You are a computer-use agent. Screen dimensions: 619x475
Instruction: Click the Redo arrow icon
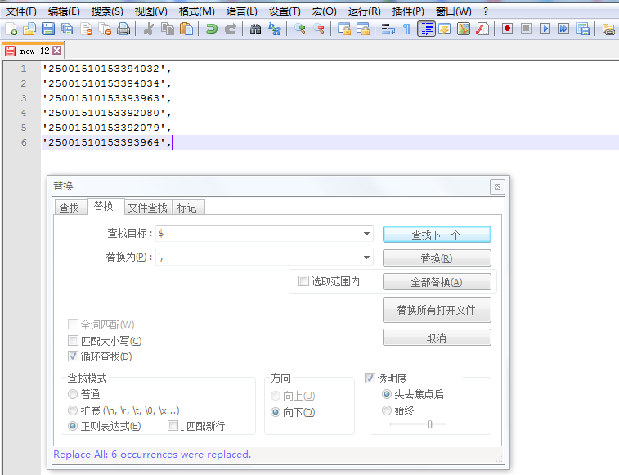(x=231, y=29)
